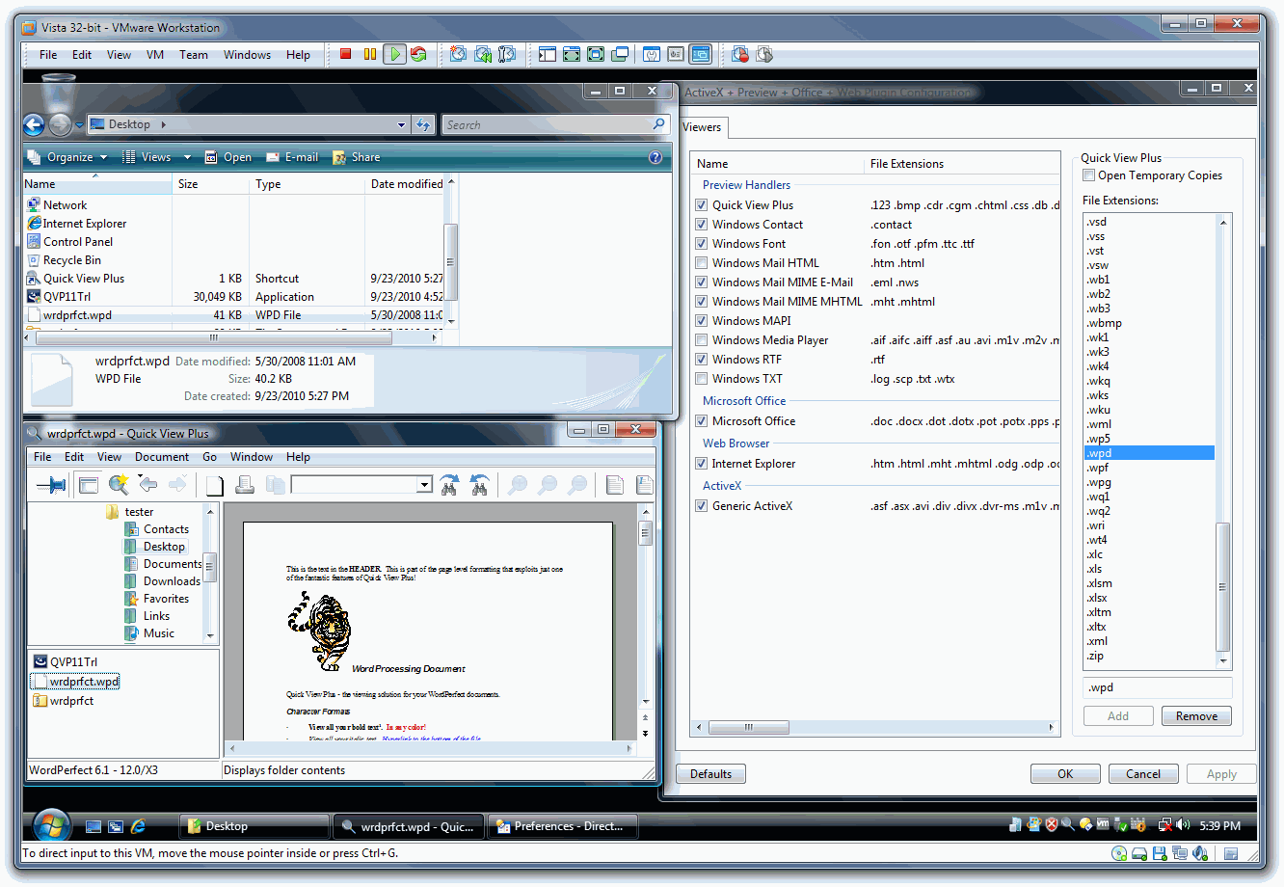Image resolution: width=1284 pixels, height=887 pixels.
Task: Click the OK button in Preferences
Action: tap(1065, 774)
